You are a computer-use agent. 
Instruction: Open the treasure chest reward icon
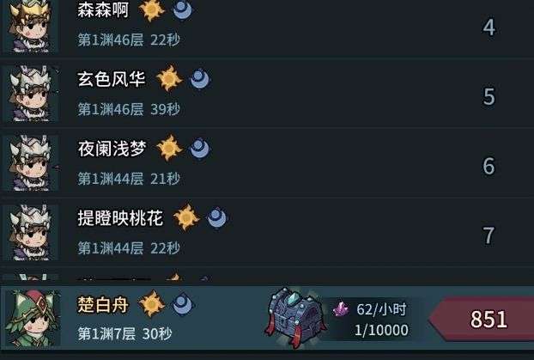[295, 317]
